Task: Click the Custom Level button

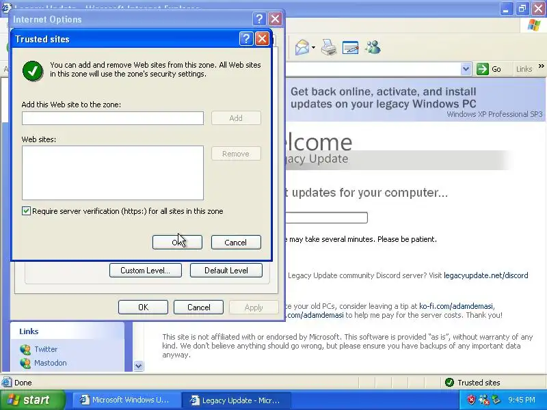Action: pyautogui.click(x=146, y=271)
